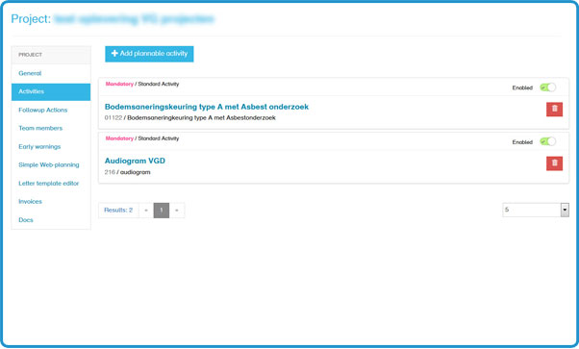Go to next page in pagination
This screenshot has width=579, height=349.
pos(177,211)
